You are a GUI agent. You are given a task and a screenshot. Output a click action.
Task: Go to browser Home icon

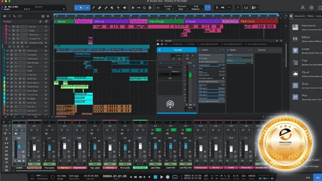tap(291, 16)
